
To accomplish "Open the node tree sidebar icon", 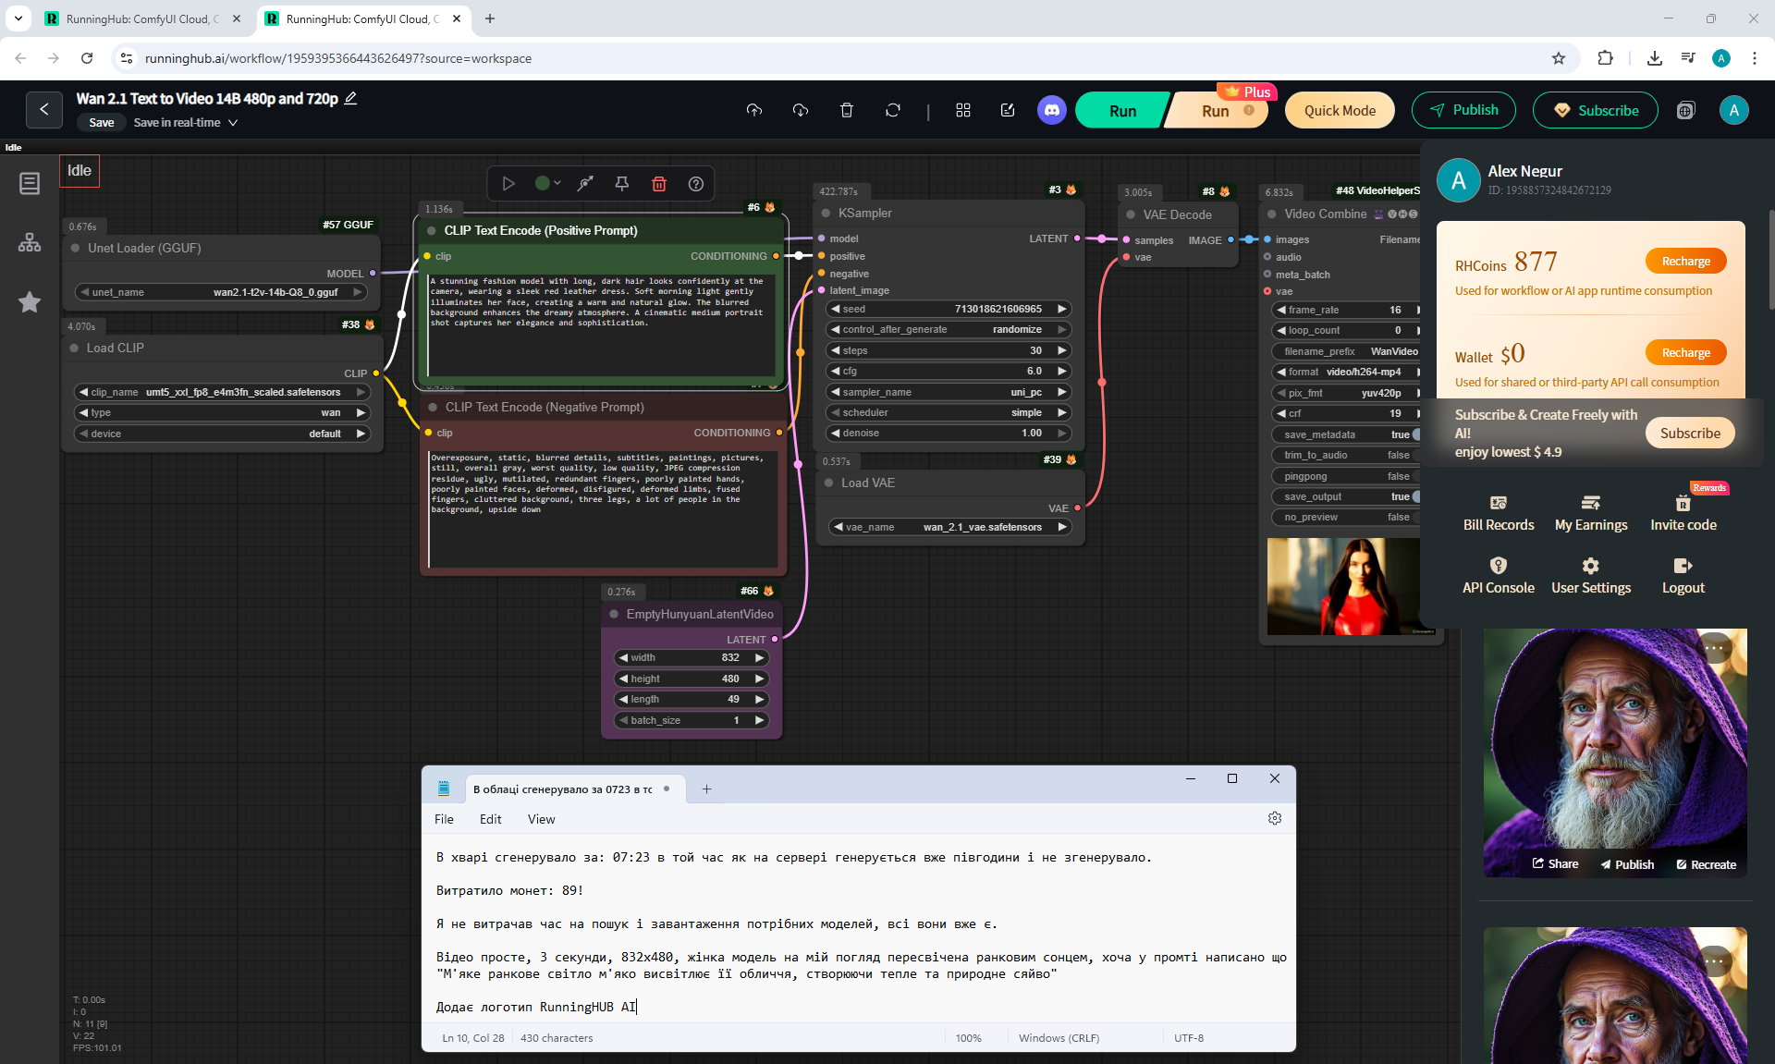I will click(x=30, y=242).
